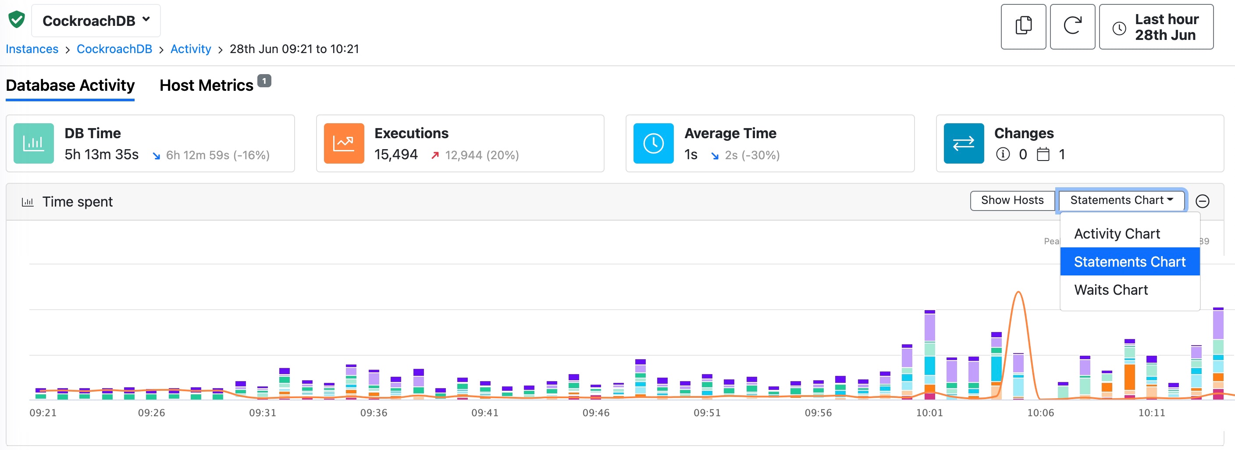Image resolution: width=1235 pixels, height=450 pixels.
Task: Click the DB Time bar chart icon
Action: coord(34,143)
